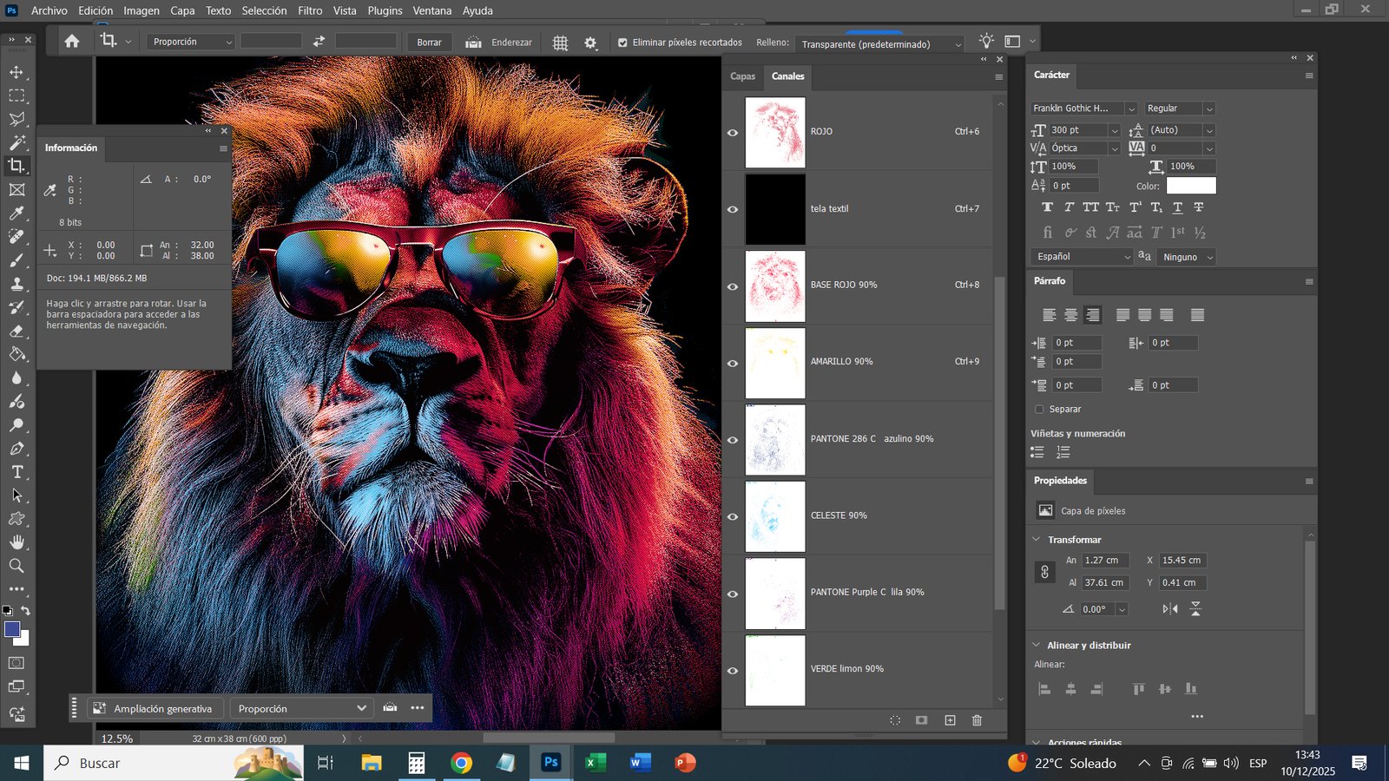Click the crop overlay grid icon

coord(560,43)
